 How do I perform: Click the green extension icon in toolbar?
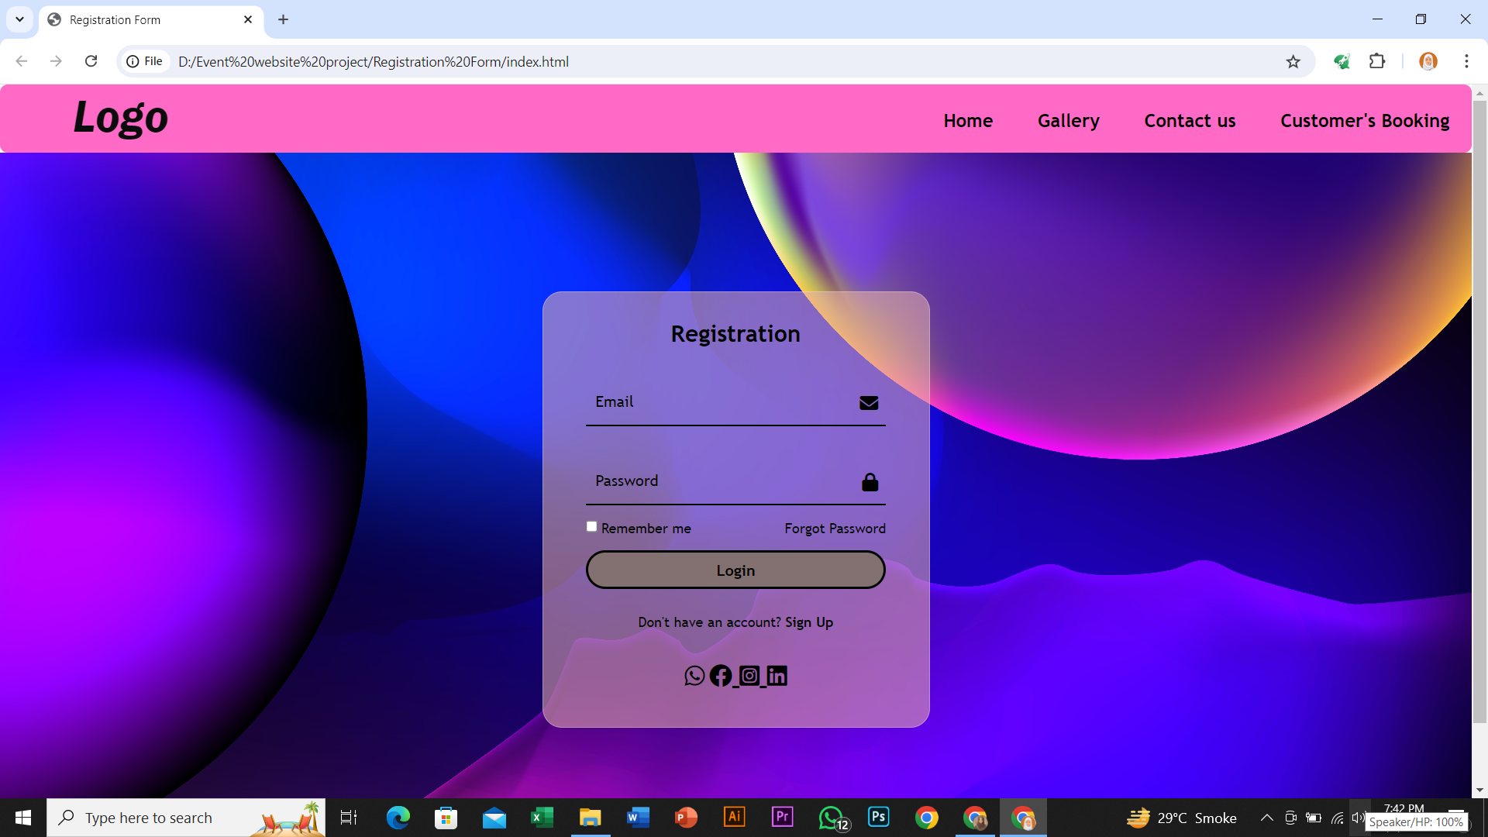(x=1342, y=61)
